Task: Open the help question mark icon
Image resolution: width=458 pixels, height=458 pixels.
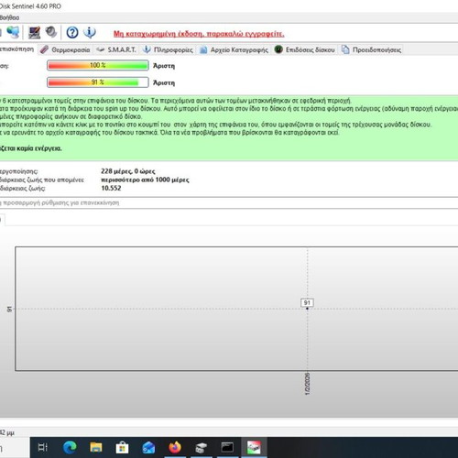Action: pyautogui.click(x=72, y=32)
